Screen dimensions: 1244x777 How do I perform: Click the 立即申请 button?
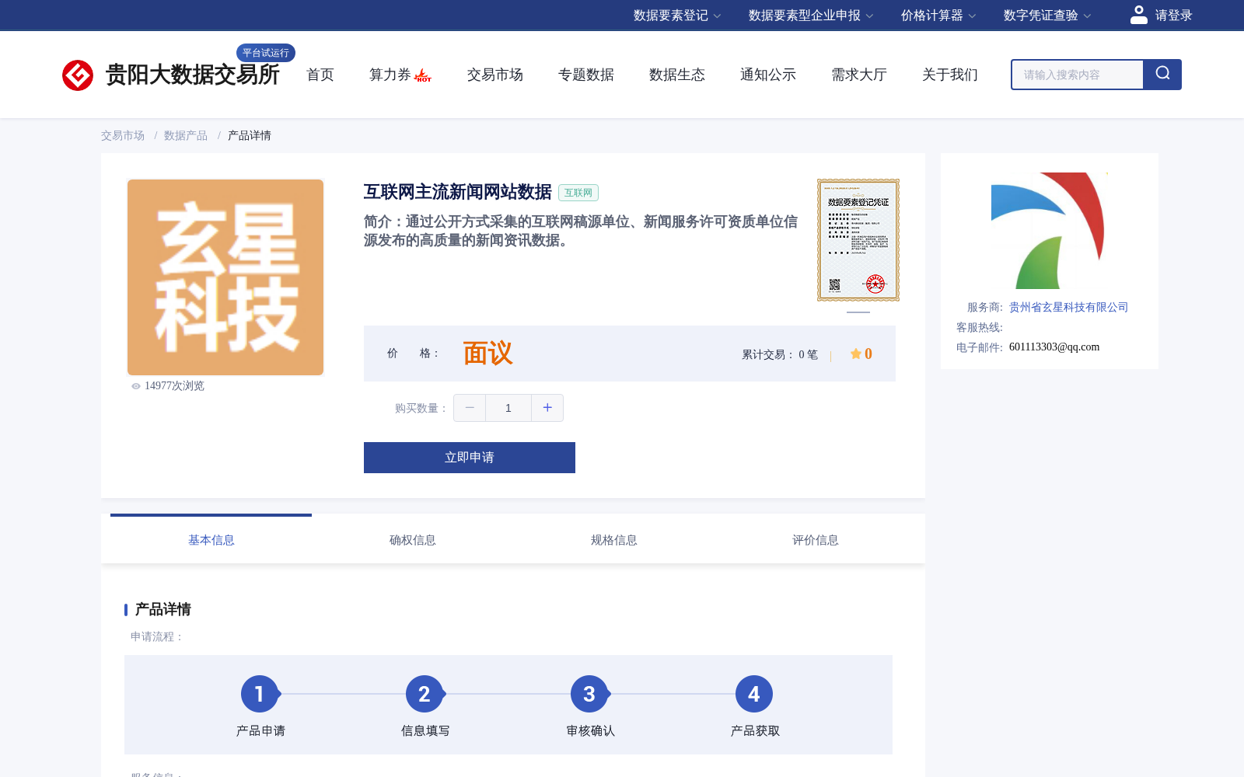coord(470,458)
